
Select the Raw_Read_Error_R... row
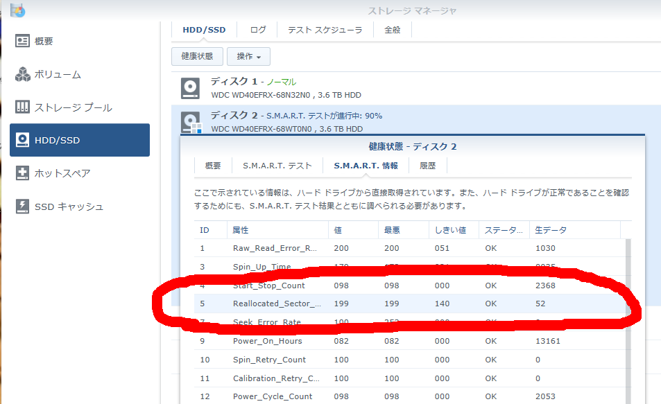coord(410,248)
